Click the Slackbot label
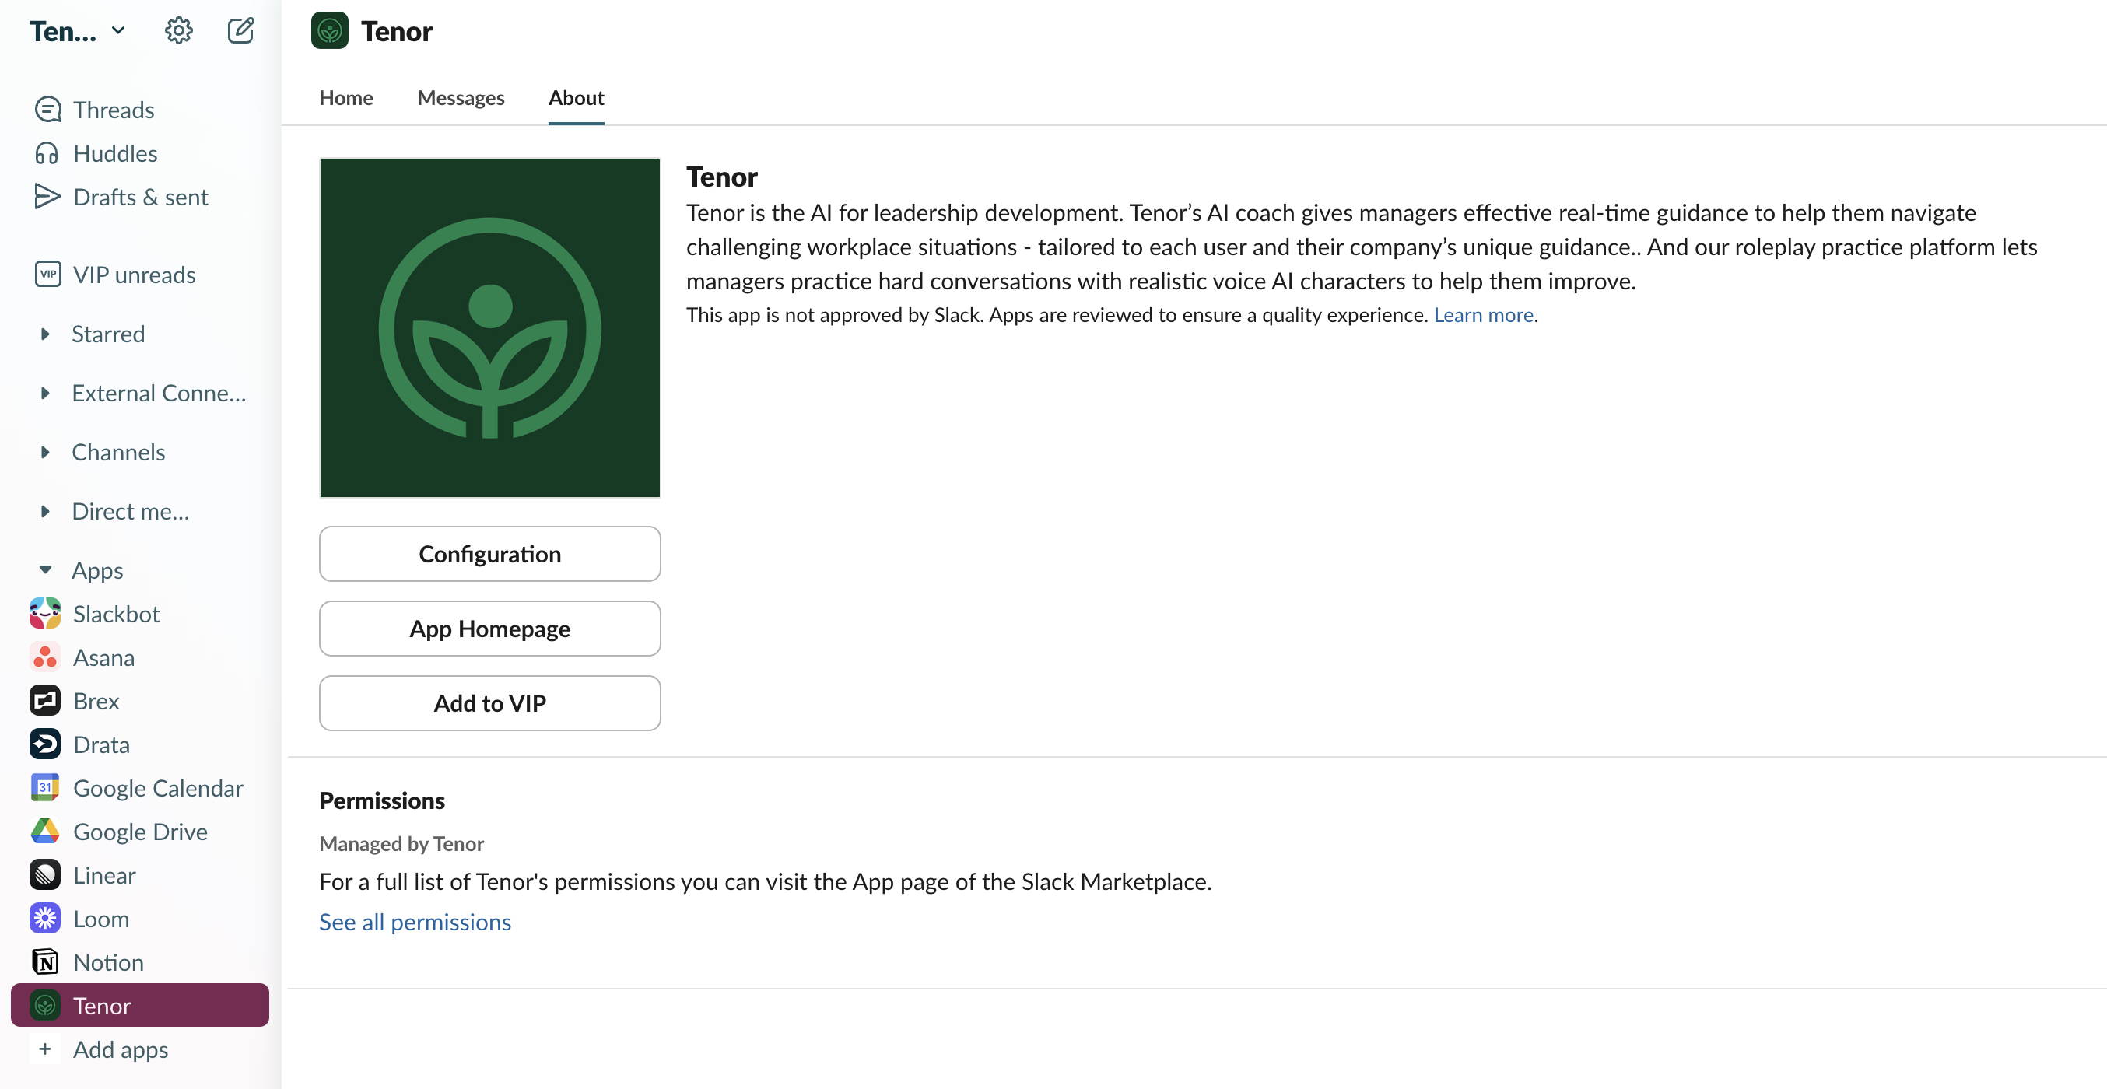The width and height of the screenshot is (2107, 1089). [116, 614]
